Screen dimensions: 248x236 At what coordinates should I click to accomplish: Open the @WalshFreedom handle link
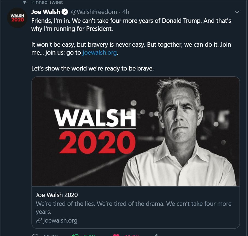pos(94,12)
